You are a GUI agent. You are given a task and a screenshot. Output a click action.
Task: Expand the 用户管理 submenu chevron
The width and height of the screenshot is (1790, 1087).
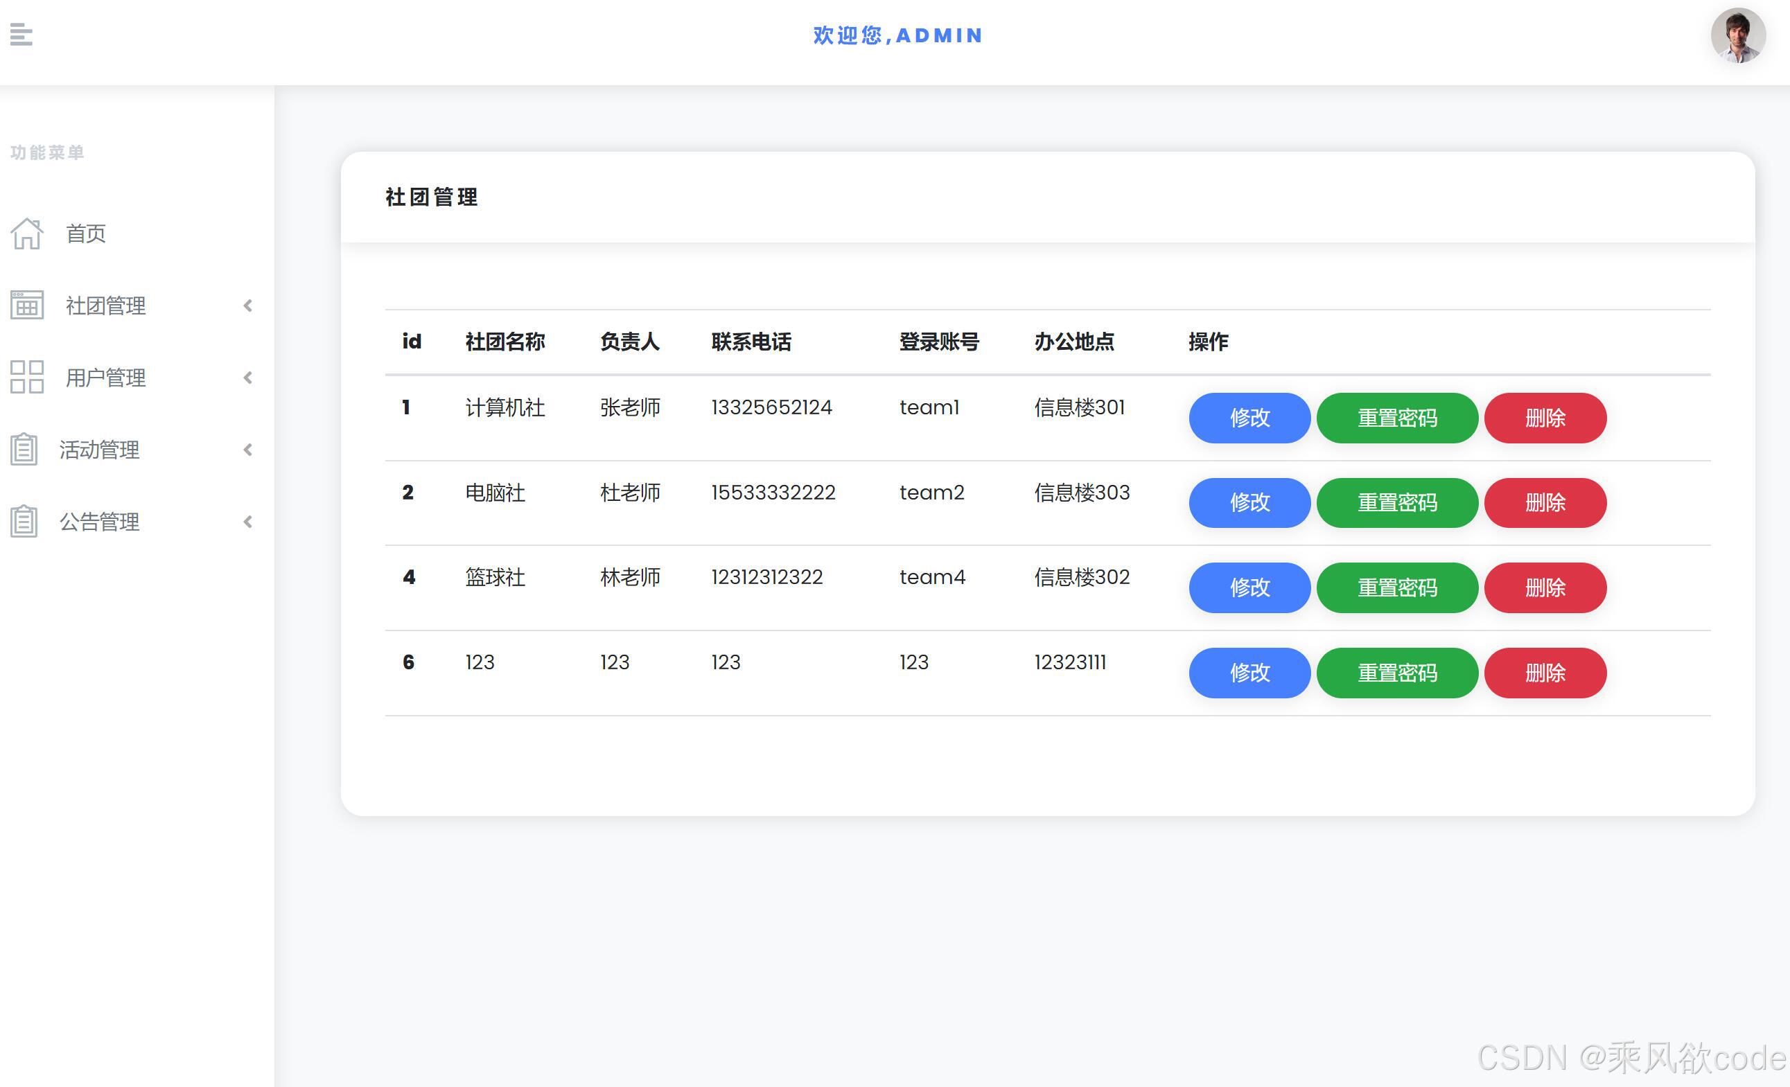[247, 378]
